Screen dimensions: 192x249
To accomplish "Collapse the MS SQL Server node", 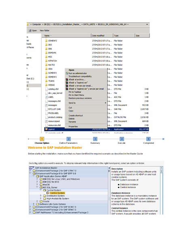I will 37,187.
